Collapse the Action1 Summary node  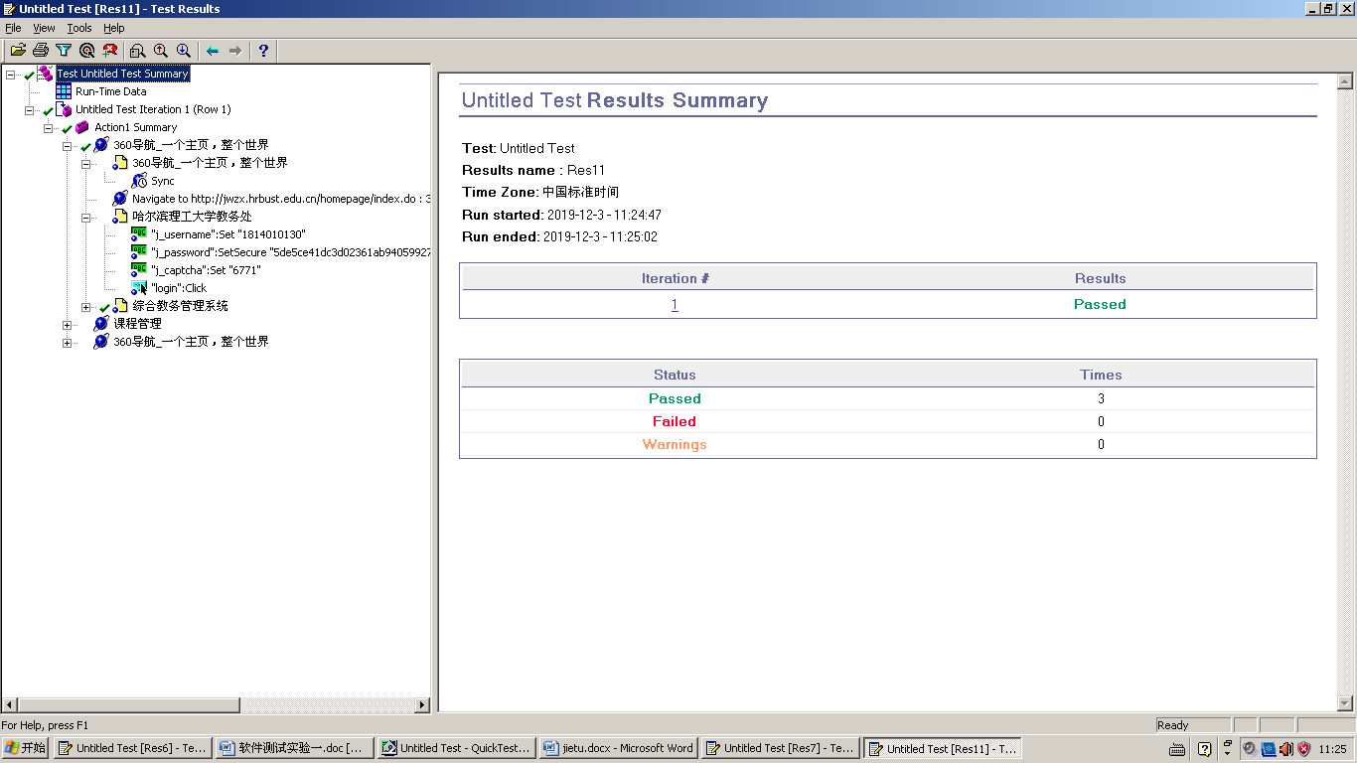point(49,128)
